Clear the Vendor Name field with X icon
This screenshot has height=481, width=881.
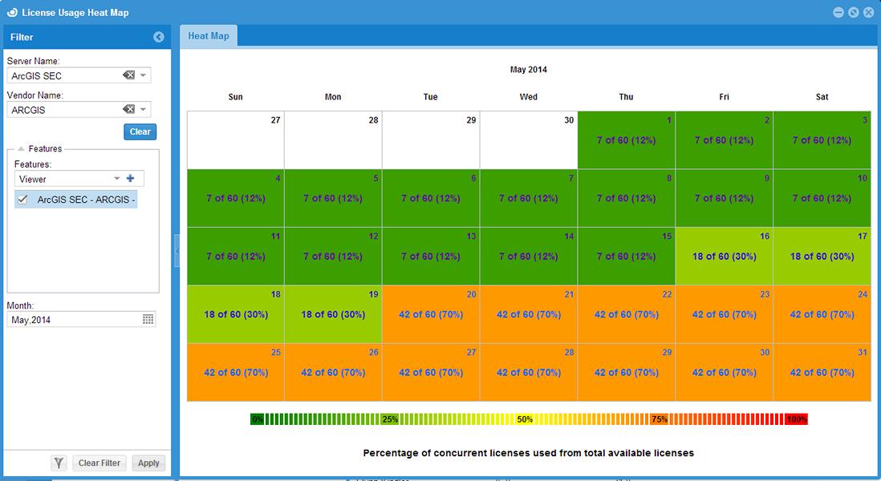[128, 110]
